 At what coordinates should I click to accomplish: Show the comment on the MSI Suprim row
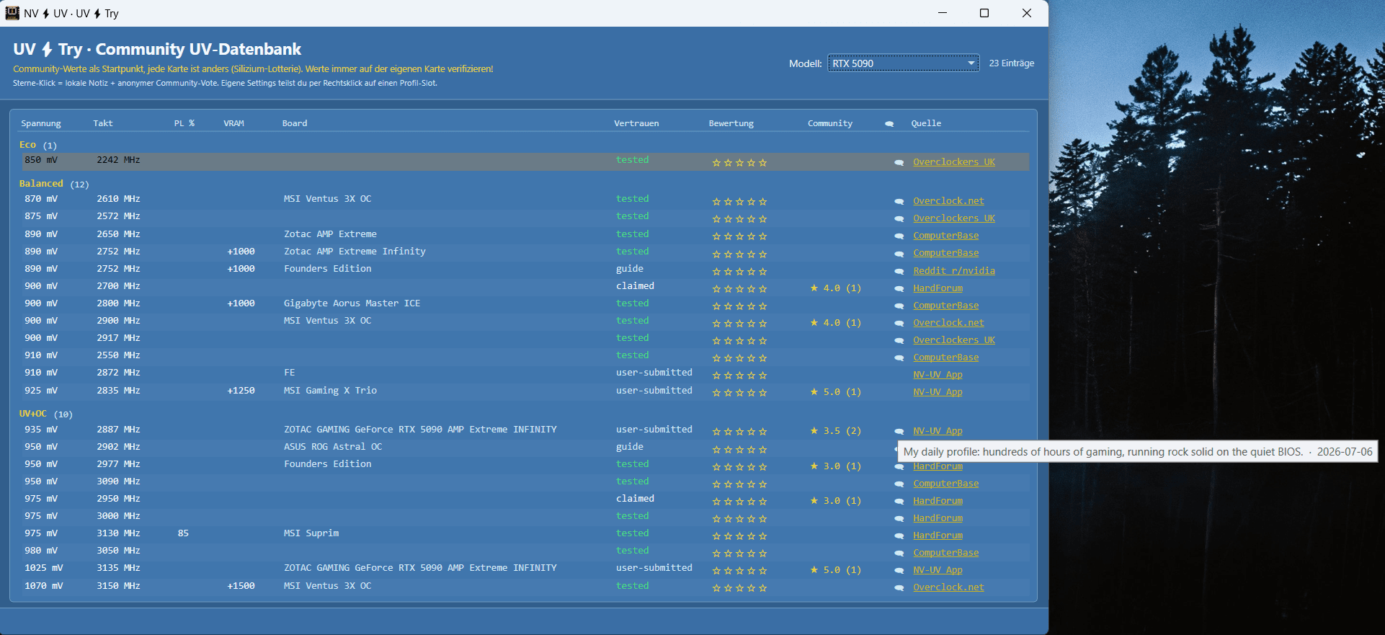pos(899,536)
